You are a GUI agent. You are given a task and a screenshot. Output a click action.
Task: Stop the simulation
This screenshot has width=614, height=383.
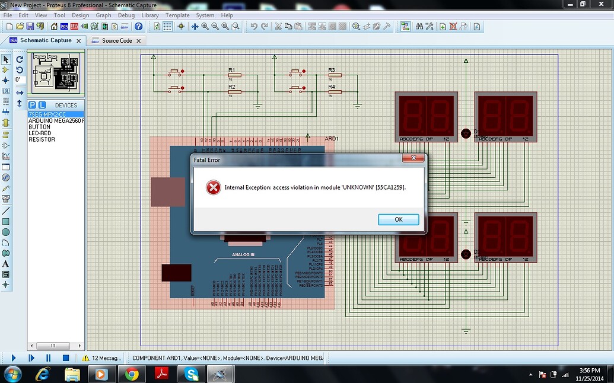pyautogui.click(x=65, y=358)
